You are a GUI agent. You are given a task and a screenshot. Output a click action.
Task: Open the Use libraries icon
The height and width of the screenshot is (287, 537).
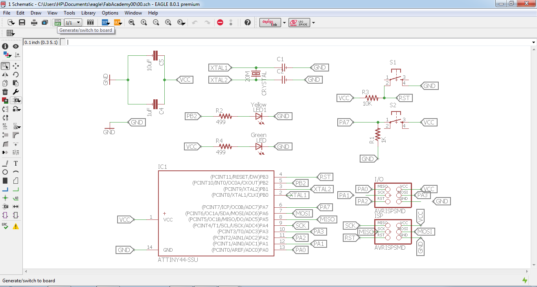pyautogui.click(x=90, y=22)
